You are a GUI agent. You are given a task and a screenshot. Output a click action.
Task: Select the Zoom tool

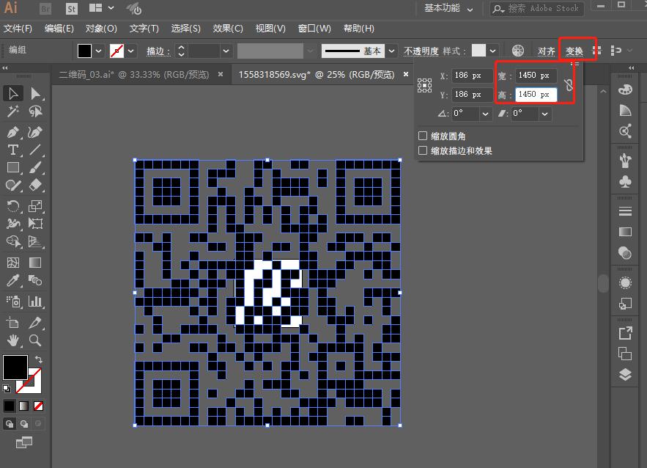[x=34, y=340]
